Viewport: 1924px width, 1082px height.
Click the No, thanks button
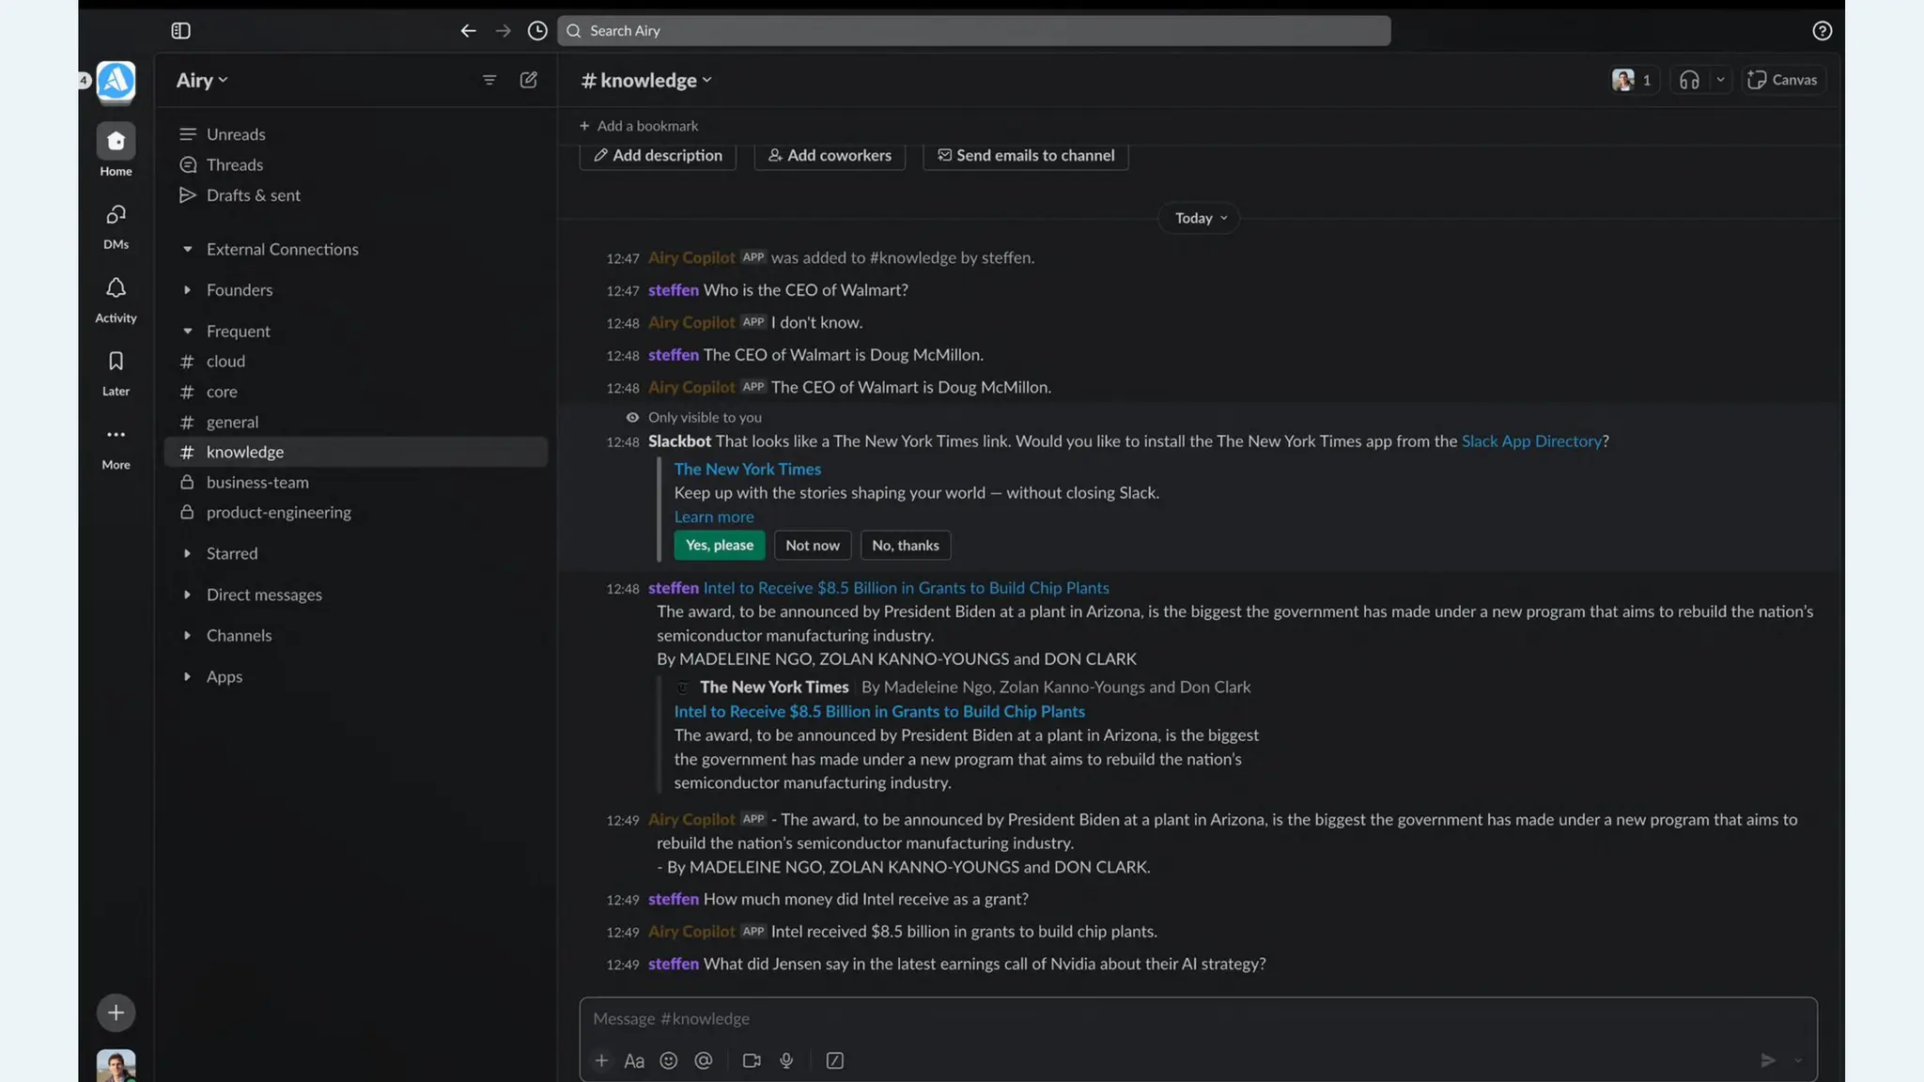[906, 545]
